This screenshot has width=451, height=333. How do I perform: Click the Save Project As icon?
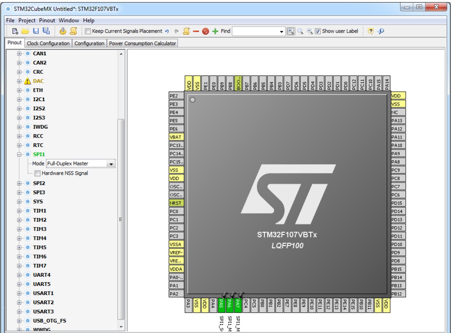46,31
